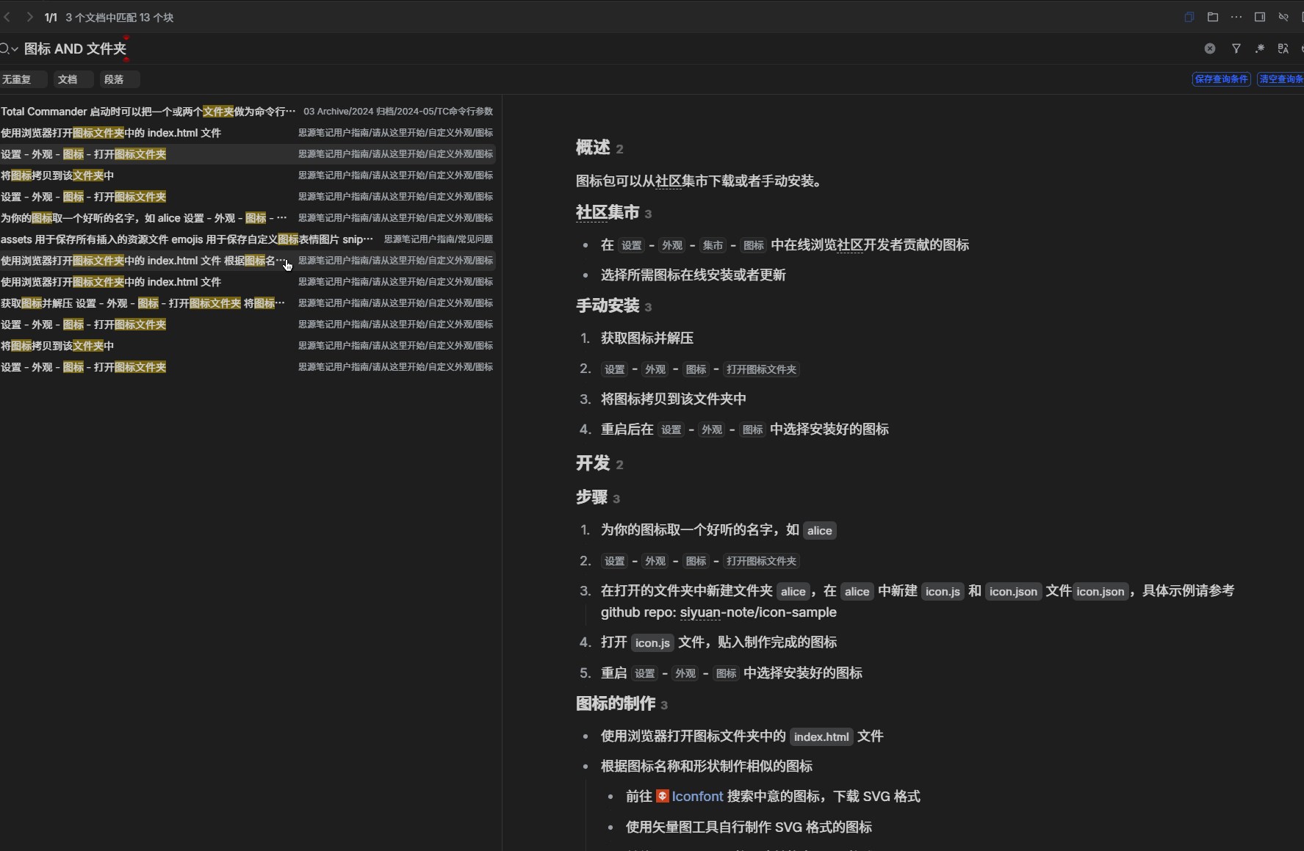This screenshot has width=1304, height=851.
Task: Click the broken-link icon in the top bar
Action: click(x=1283, y=17)
